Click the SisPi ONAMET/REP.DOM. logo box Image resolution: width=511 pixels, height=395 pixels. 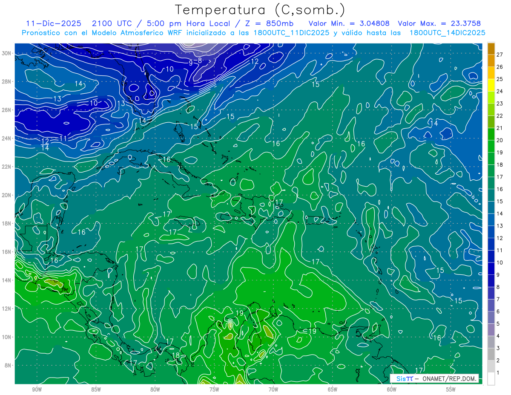point(434,379)
